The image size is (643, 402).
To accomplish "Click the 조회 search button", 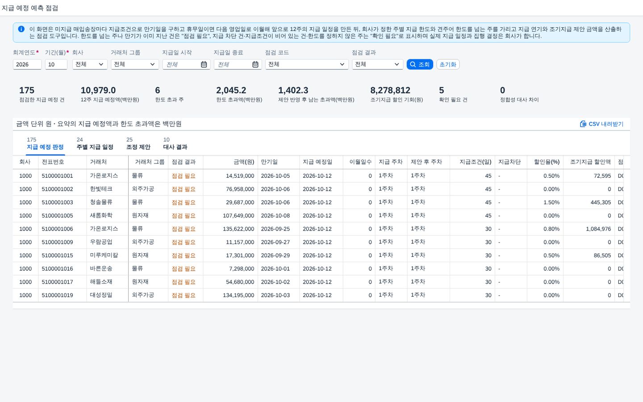I will pos(420,64).
